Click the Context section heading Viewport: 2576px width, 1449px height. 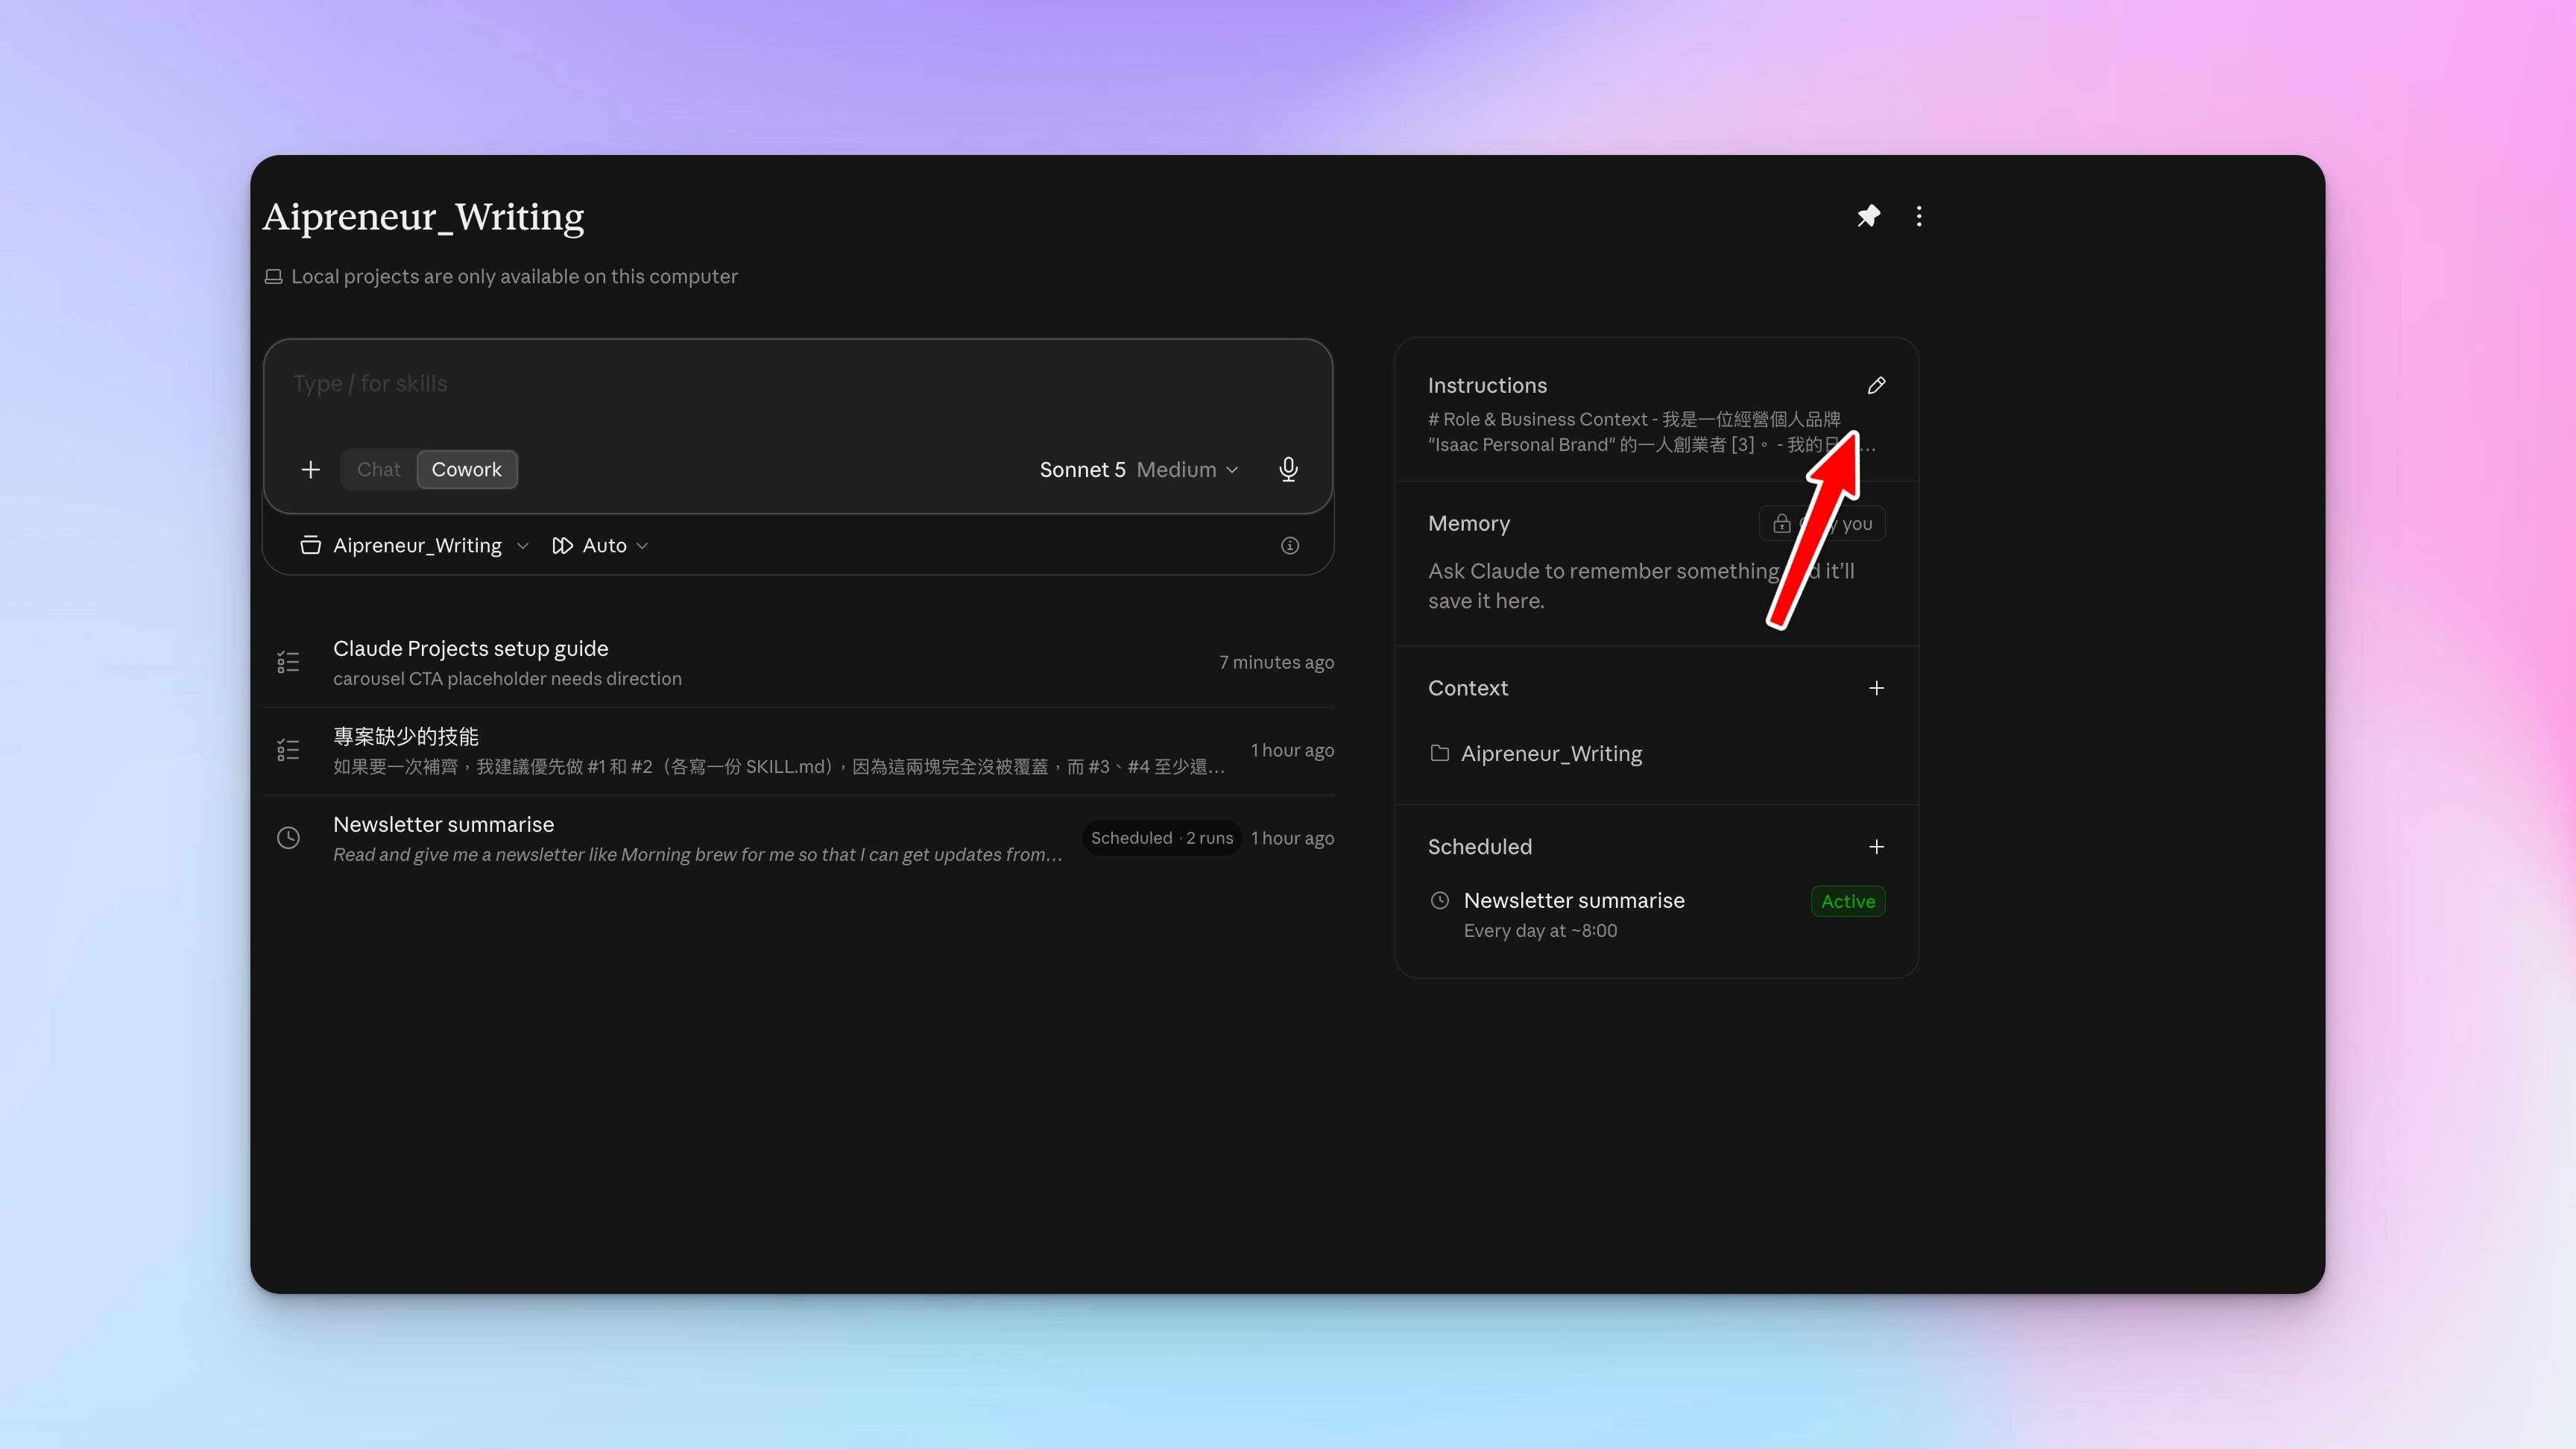pos(1468,688)
